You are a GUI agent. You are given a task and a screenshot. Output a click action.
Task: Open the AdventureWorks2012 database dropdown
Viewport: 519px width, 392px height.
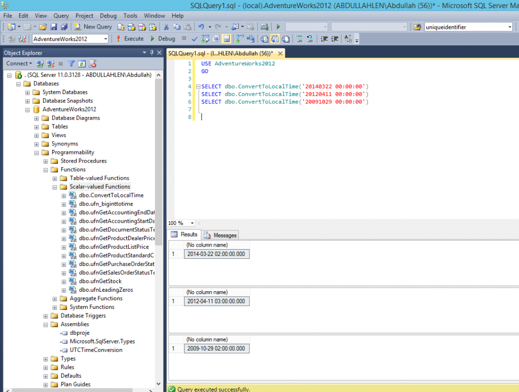pos(105,38)
